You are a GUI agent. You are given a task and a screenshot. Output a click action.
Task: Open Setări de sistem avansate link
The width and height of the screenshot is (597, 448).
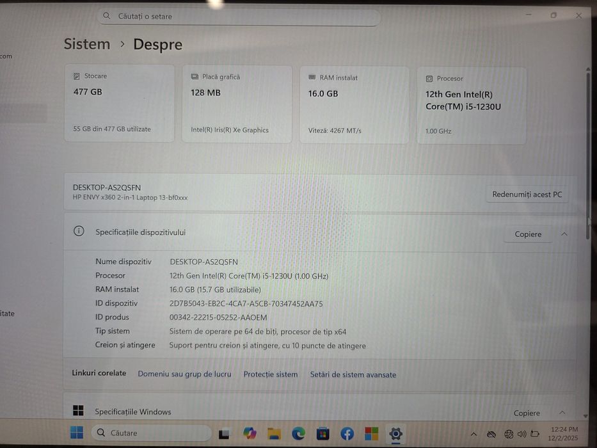(x=353, y=374)
